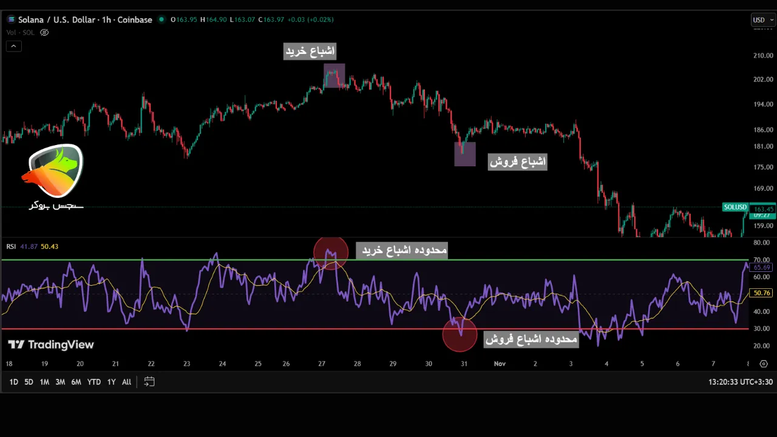The width and height of the screenshot is (777, 437).
Task: Click the green market status dot
Action: (161, 19)
